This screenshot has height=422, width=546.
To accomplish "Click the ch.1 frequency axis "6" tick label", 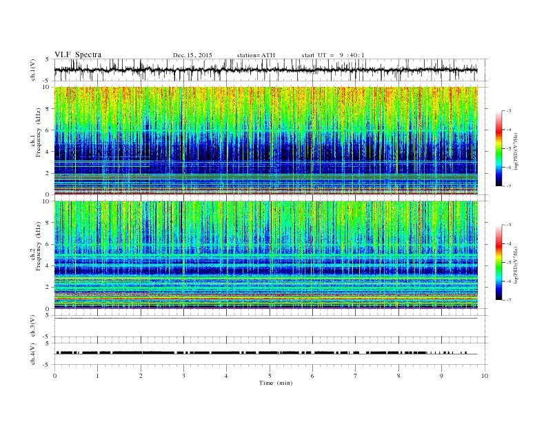I will [48, 130].
